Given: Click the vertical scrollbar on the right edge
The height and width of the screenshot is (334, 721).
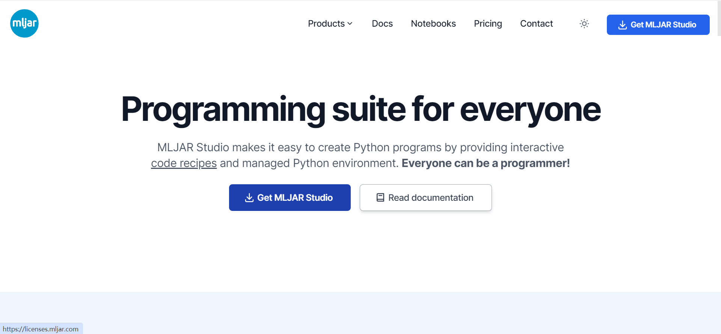Looking at the screenshot, I should [719, 19].
